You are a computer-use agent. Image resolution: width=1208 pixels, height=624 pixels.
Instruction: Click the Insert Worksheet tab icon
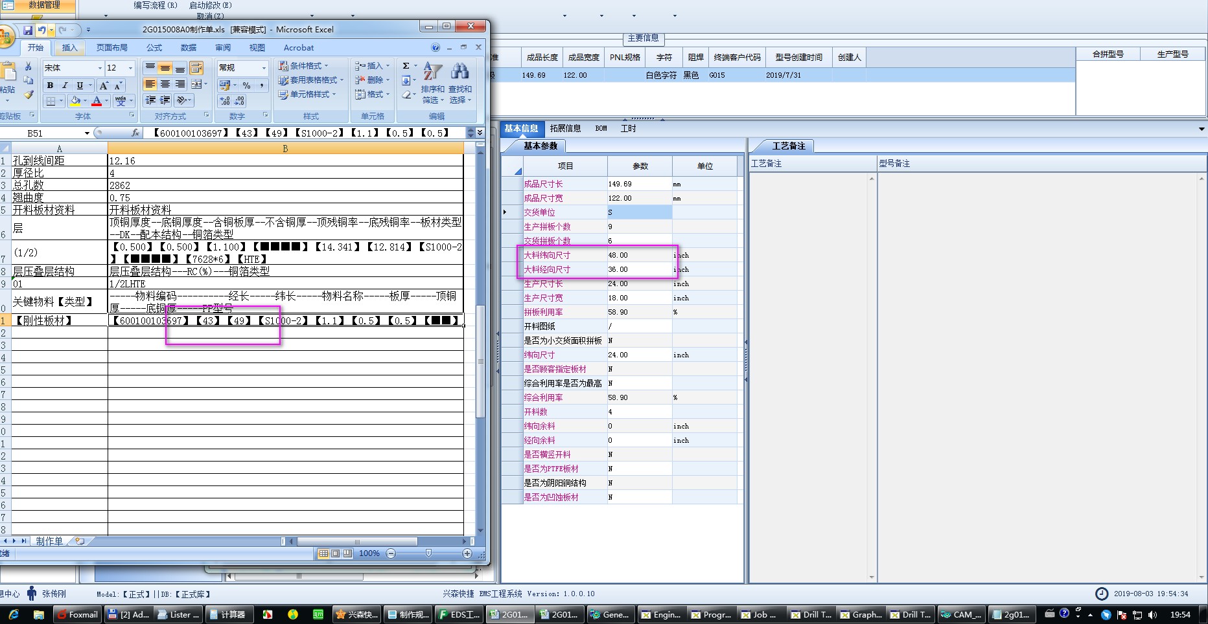point(80,541)
